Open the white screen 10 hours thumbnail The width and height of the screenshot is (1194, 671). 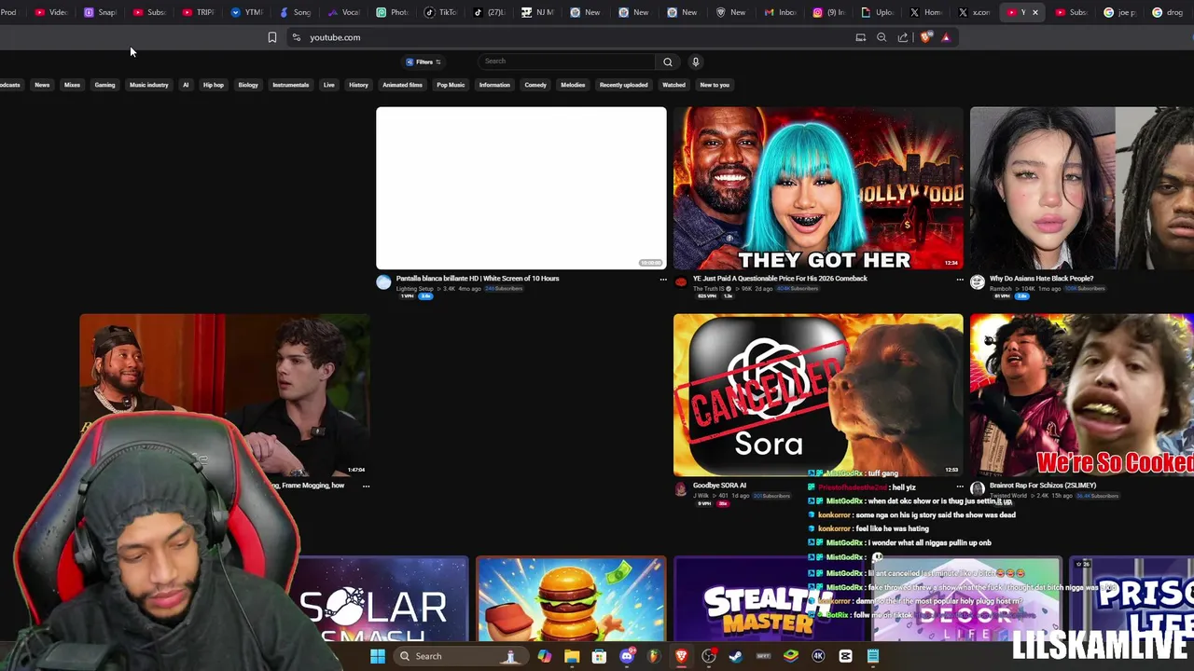[x=521, y=188]
